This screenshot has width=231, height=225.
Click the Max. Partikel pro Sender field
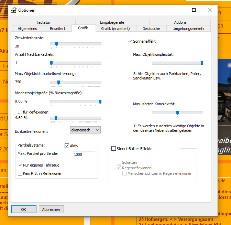[x=84, y=155]
